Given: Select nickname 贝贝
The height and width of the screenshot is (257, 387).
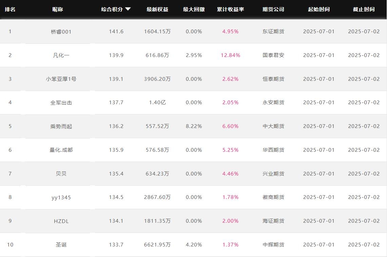Looking at the screenshot, I should (61, 174).
